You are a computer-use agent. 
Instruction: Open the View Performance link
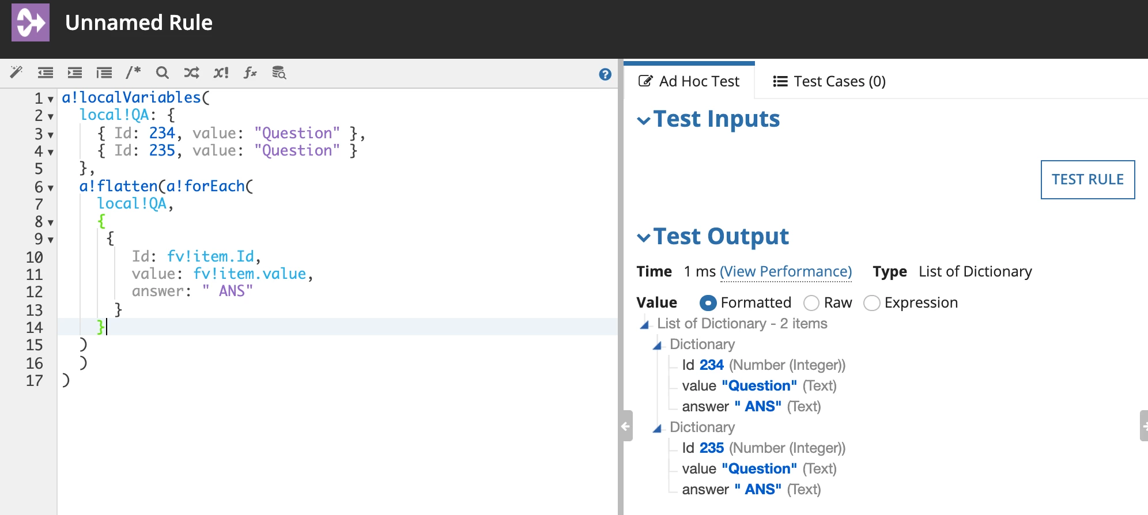click(x=786, y=271)
